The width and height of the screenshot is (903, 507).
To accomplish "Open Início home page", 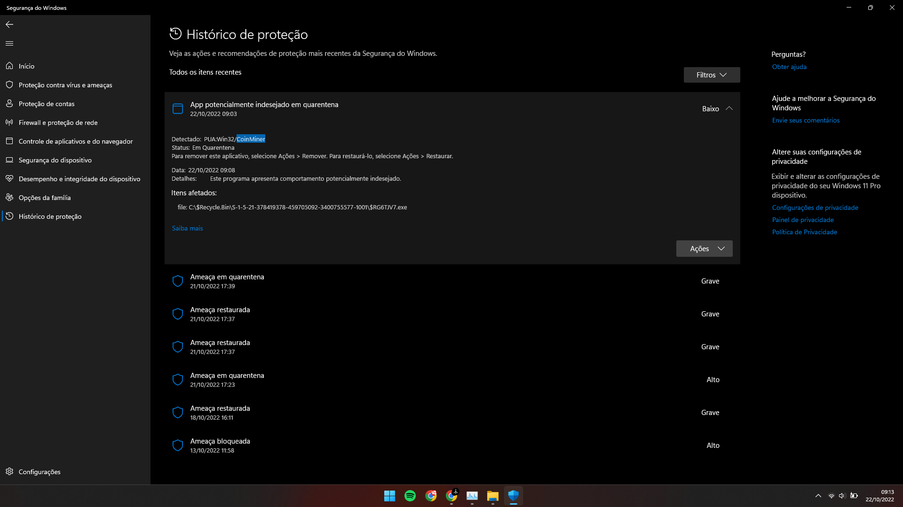I will 26,66.
